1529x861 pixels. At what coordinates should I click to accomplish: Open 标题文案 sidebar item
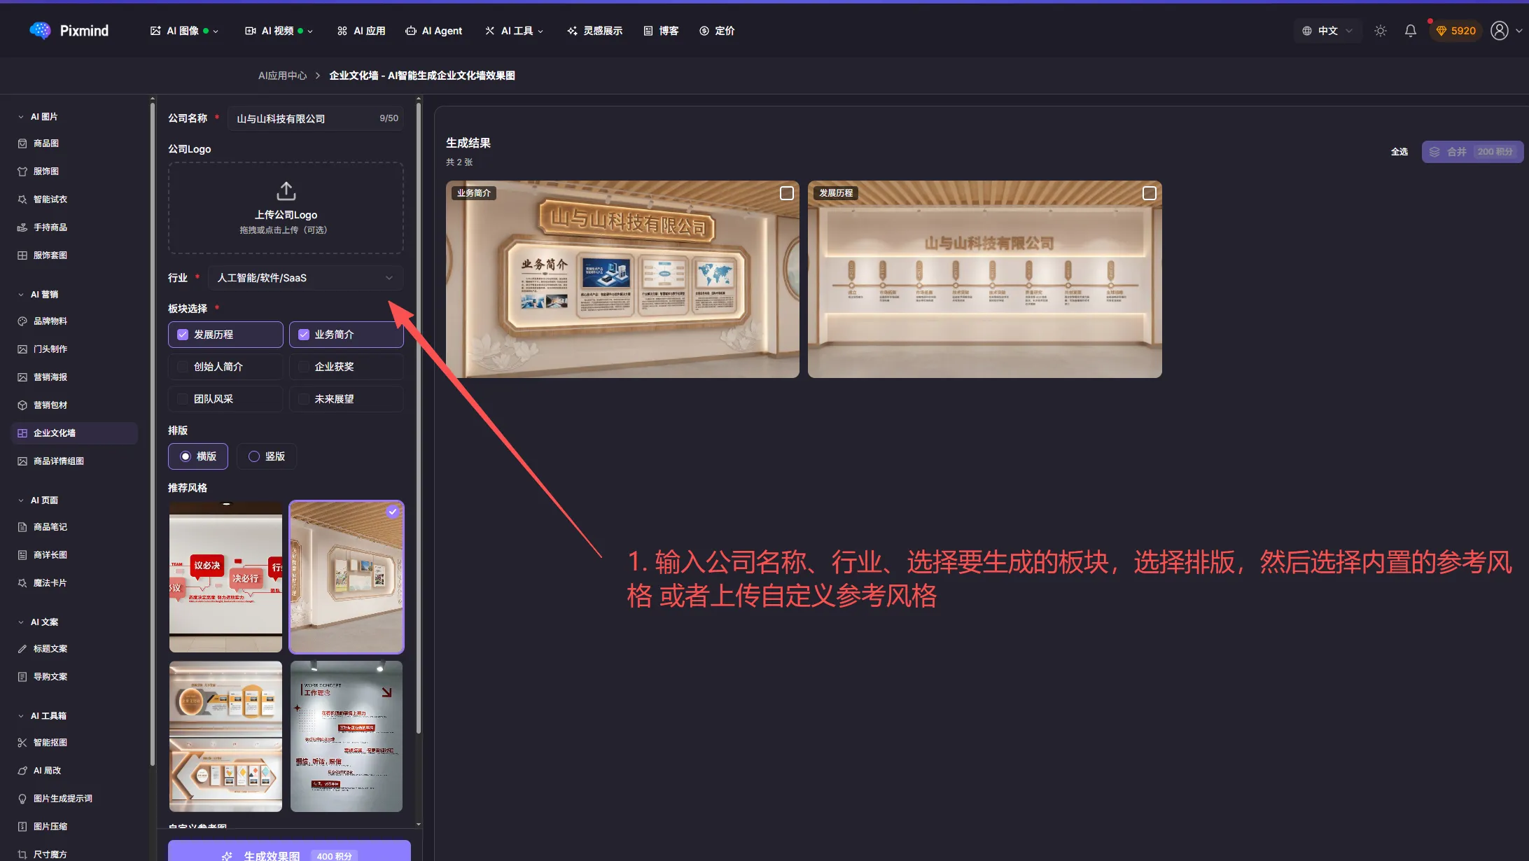pyautogui.click(x=50, y=649)
